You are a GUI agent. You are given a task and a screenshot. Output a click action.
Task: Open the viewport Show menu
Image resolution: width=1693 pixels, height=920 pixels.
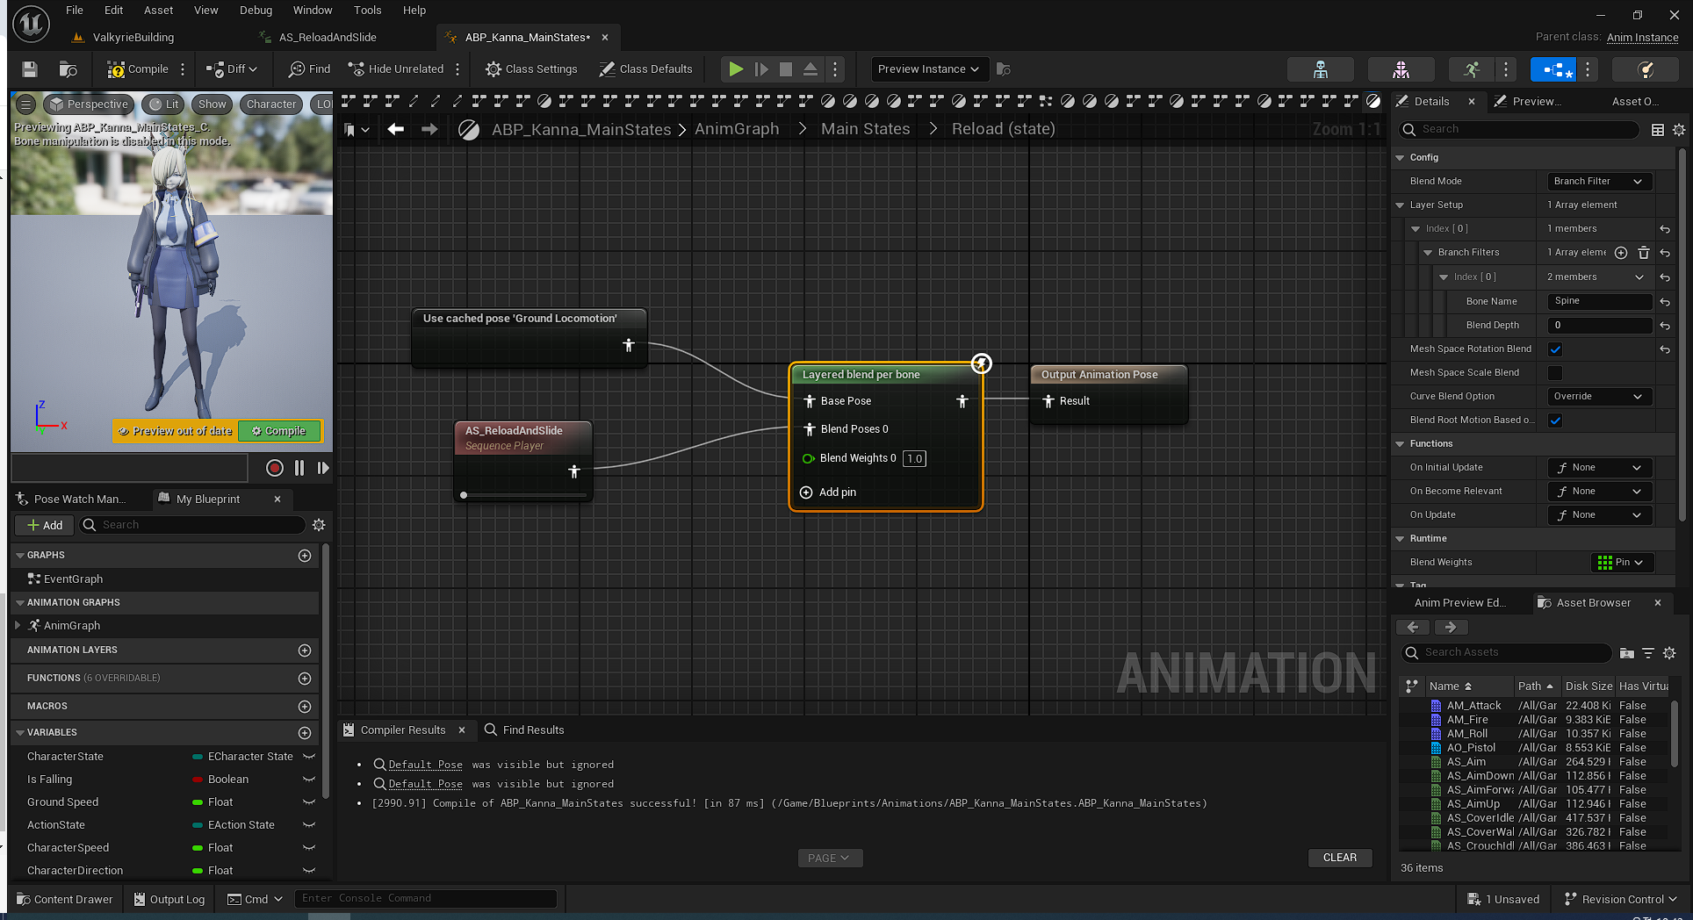212,104
